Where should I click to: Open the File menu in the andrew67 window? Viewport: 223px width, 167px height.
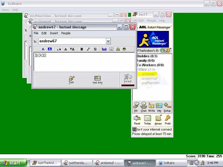click(36, 33)
